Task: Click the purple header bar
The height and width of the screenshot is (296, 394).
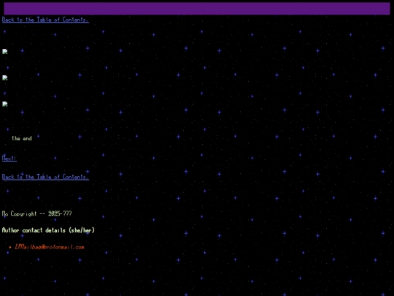Action: coord(197,9)
